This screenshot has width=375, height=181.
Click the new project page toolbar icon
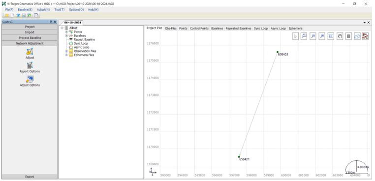[x=12, y=16]
